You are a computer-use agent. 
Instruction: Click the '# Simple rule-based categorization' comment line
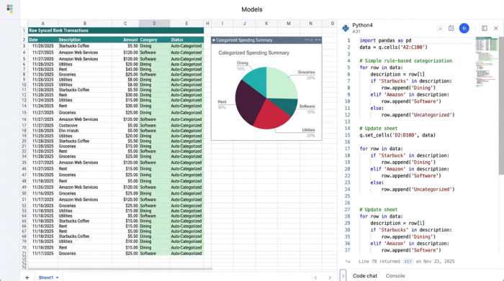405,60
